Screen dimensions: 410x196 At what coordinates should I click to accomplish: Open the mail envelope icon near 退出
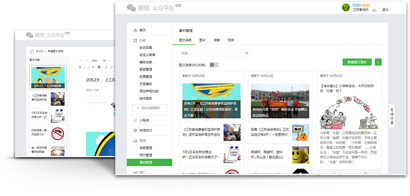tap(374, 10)
